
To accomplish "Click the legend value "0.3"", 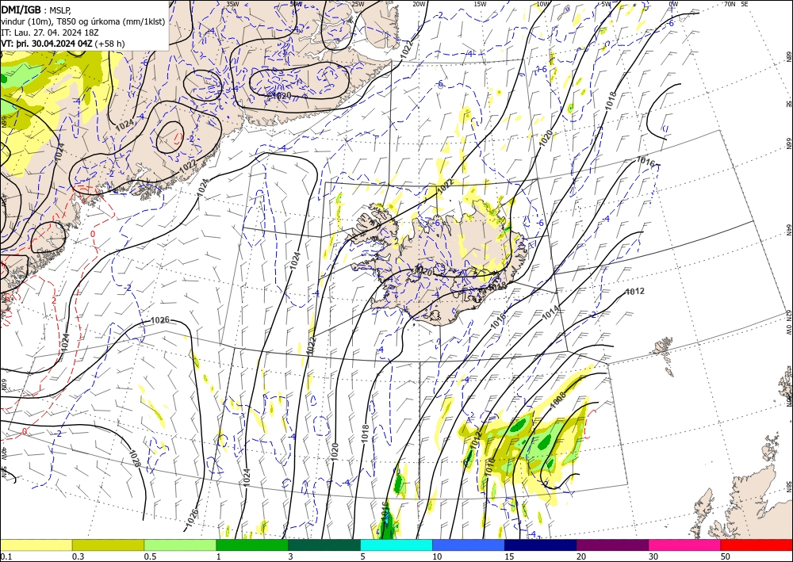I will (x=78, y=556).
